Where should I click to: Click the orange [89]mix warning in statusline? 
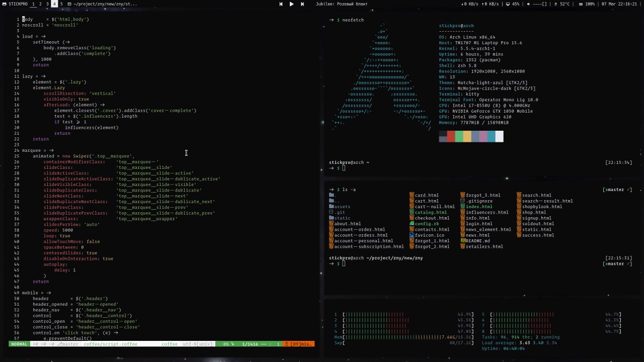pyautogui.click(x=299, y=344)
